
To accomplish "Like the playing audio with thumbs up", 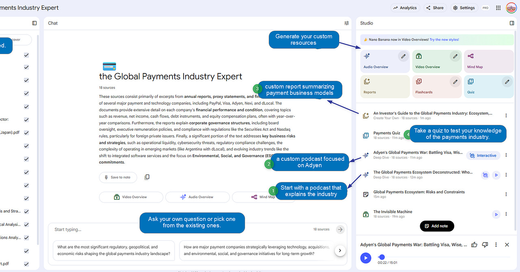I will click(x=474, y=245).
